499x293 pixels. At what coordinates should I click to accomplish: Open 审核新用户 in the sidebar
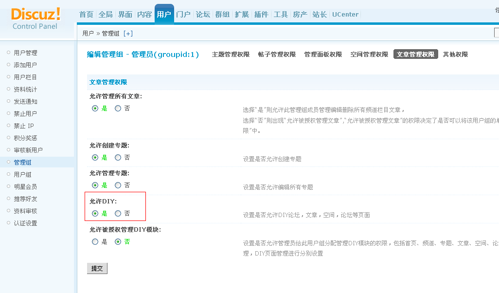click(x=28, y=150)
